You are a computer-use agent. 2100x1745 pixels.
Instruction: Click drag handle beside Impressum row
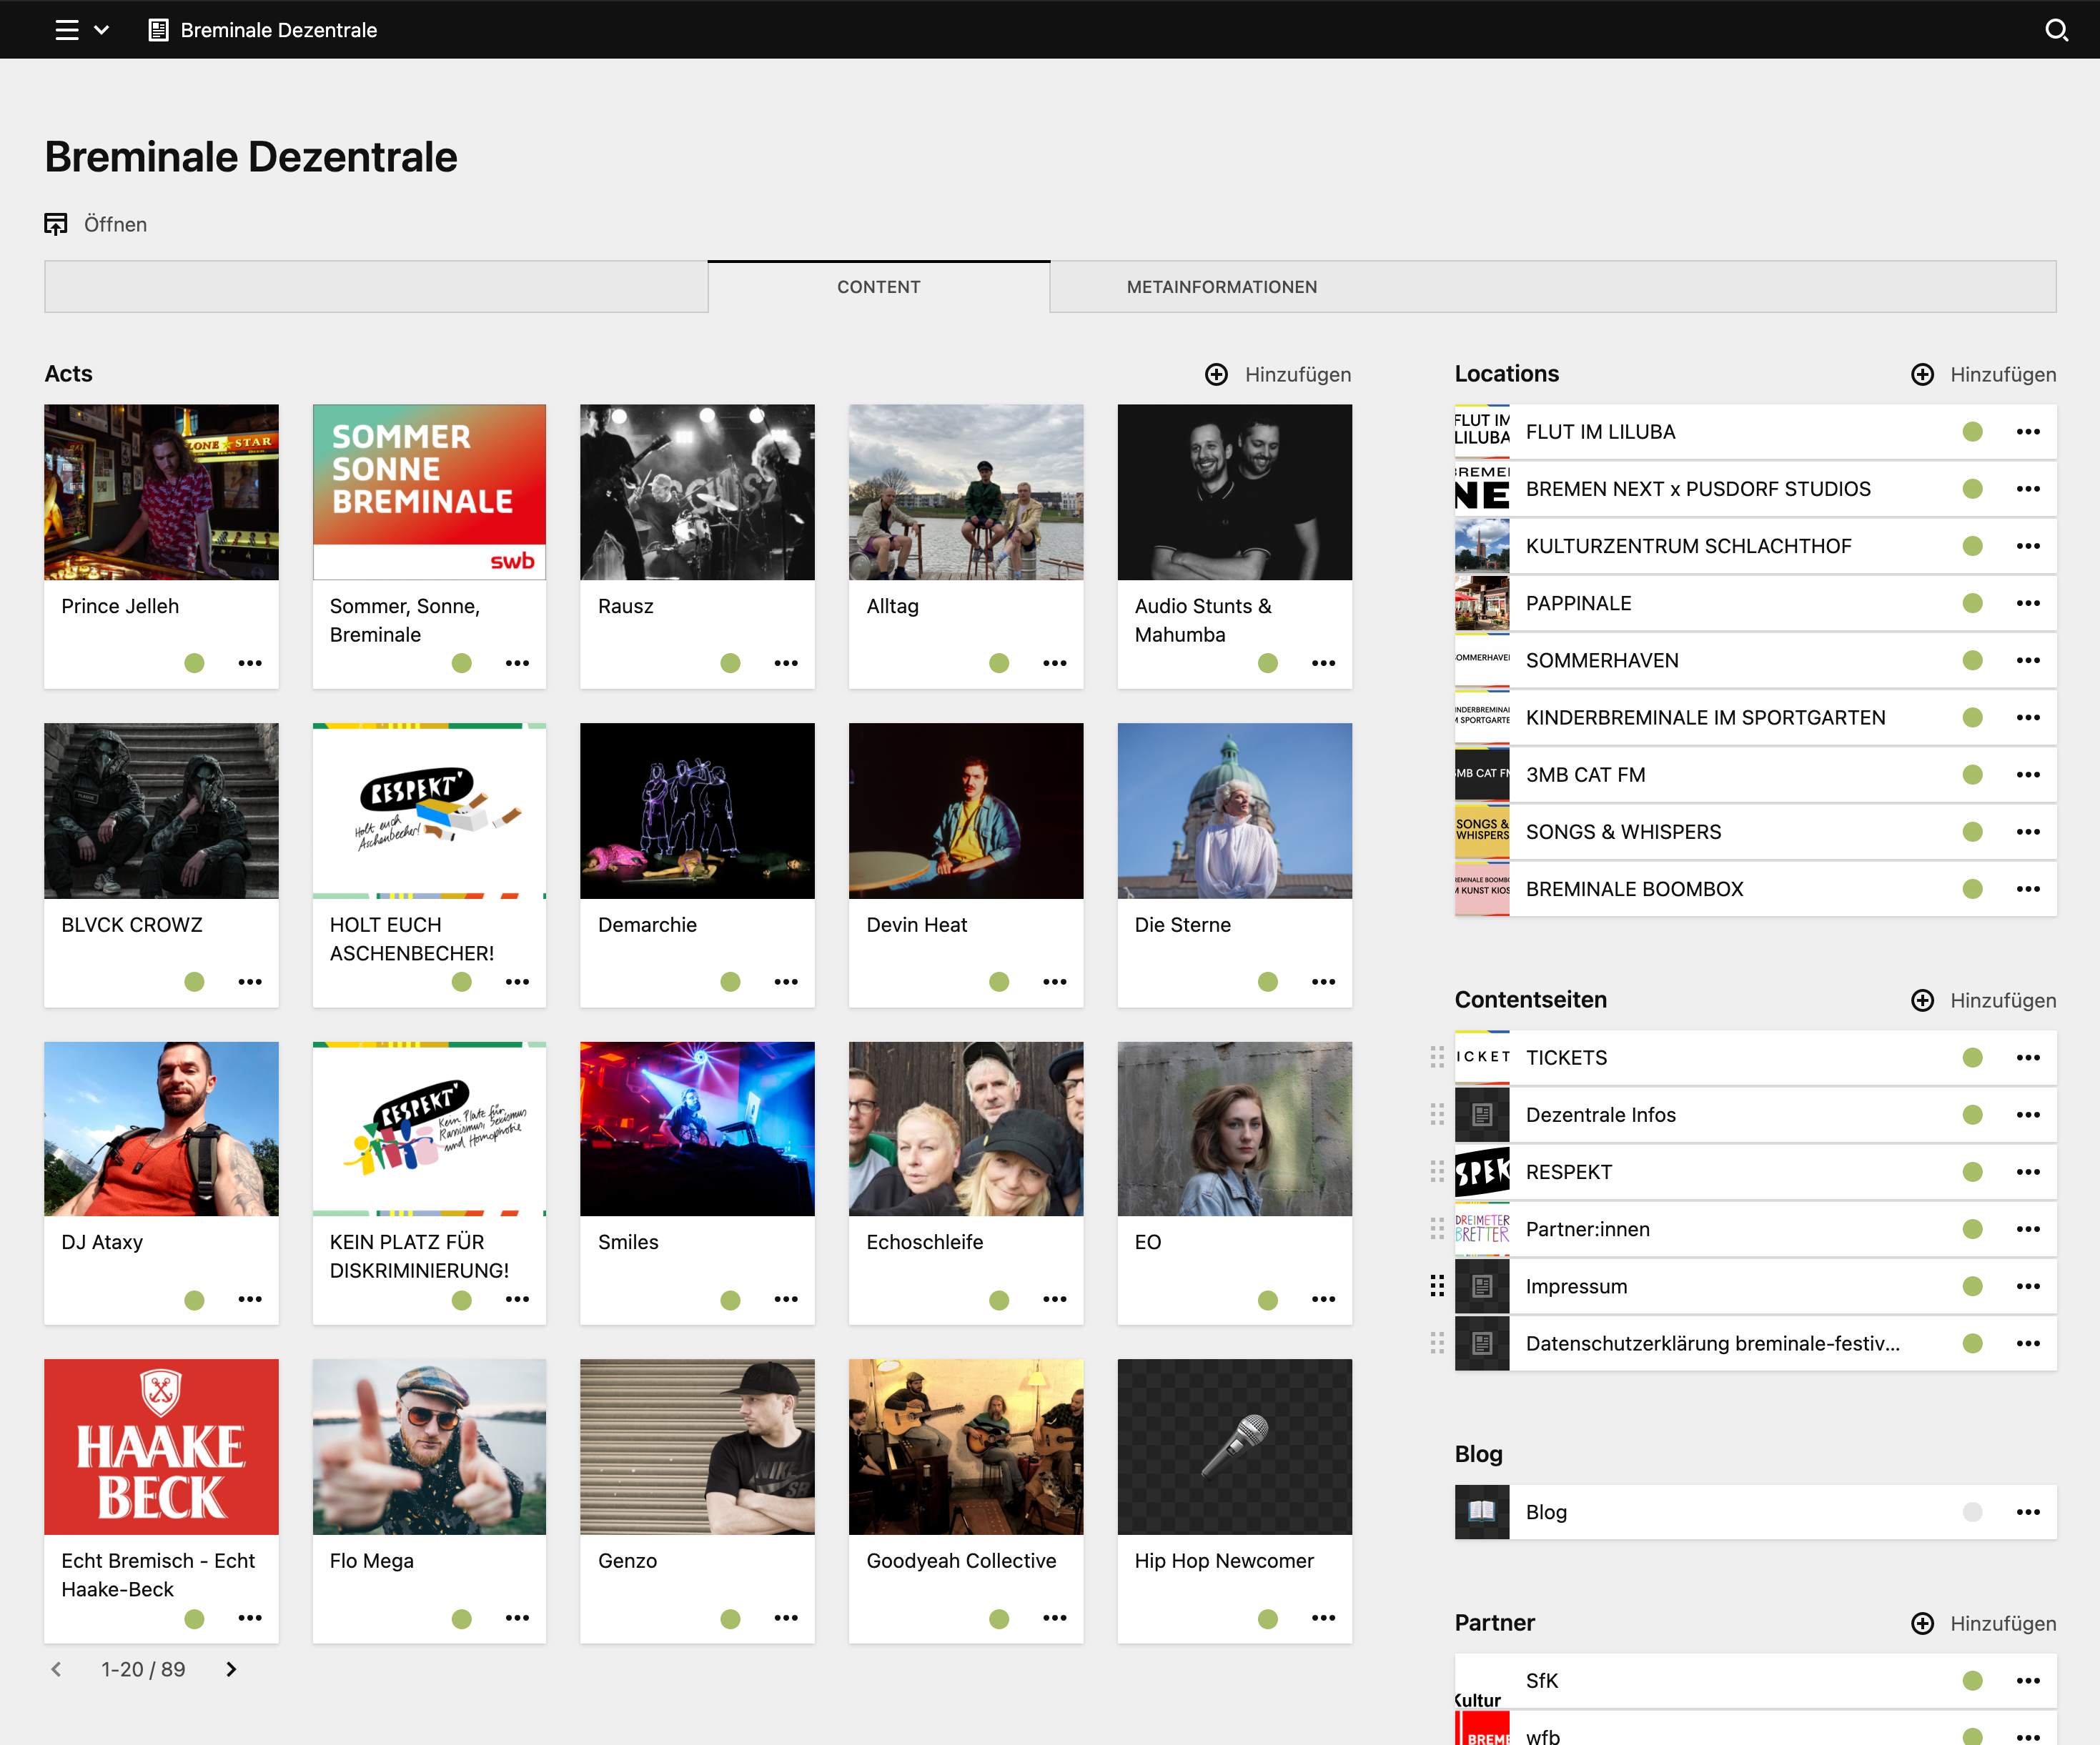pos(1436,1286)
